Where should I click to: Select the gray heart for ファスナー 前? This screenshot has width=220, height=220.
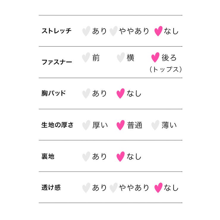86,57
